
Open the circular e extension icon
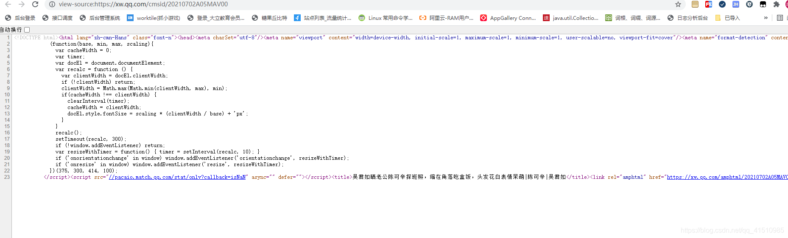[x=749, y=4]
